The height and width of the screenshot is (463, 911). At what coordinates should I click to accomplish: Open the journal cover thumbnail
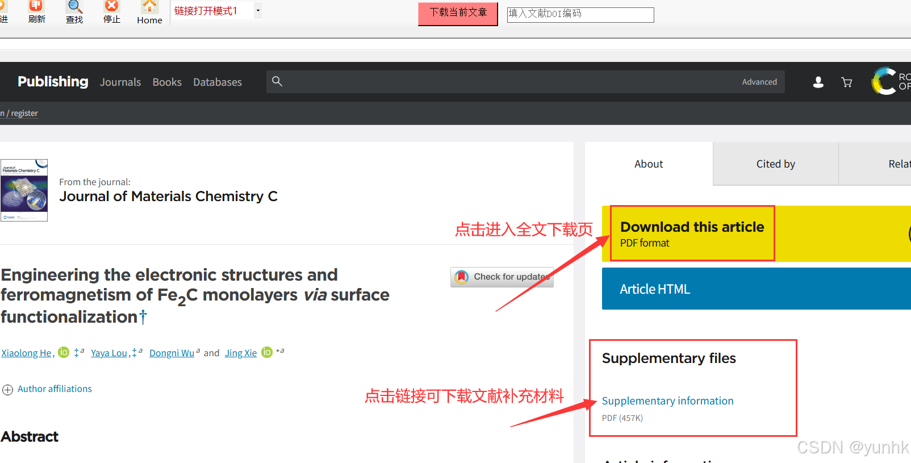tap(24, 190)
